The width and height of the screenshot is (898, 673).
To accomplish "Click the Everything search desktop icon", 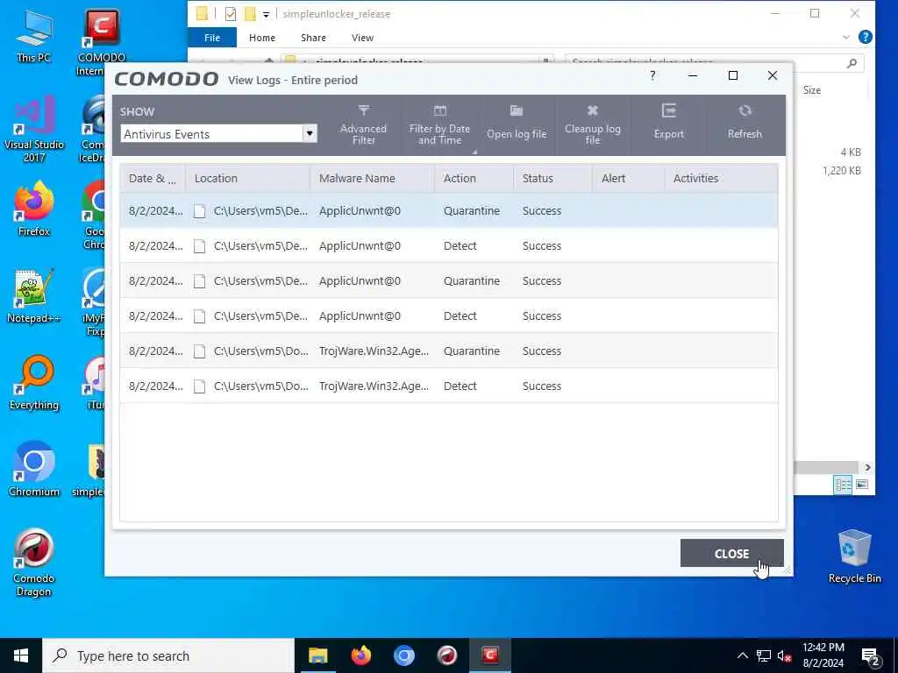I will (34, 384).
